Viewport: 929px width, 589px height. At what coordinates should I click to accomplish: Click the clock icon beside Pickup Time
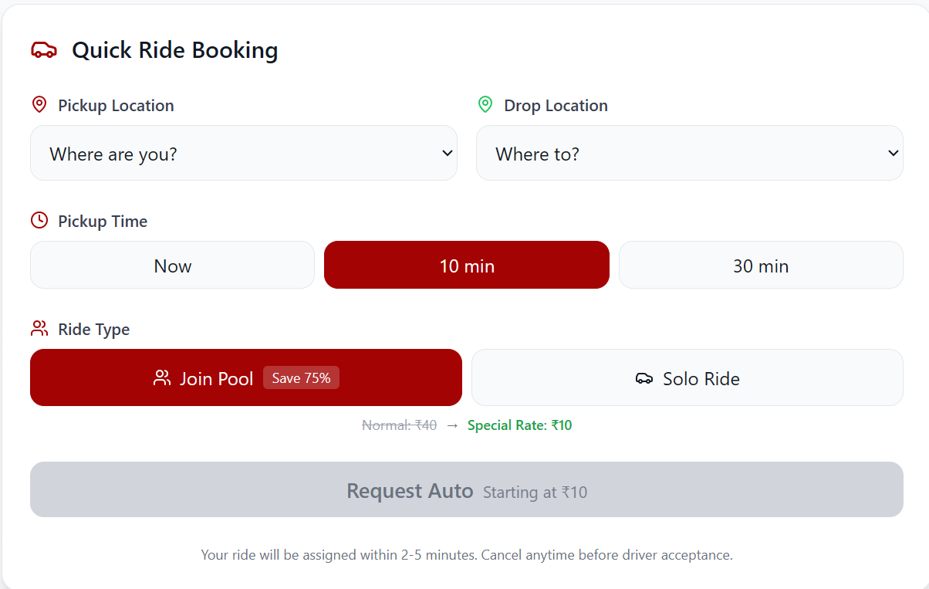click(39, 221)
